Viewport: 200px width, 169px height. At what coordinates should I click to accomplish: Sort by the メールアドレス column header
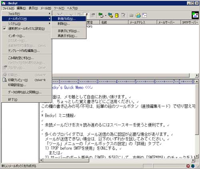point(142,22)
